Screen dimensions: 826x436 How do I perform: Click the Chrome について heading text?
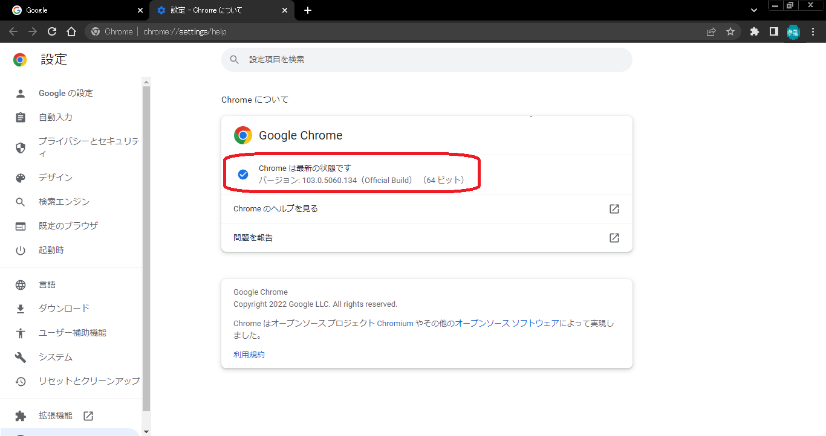point(255,100)
